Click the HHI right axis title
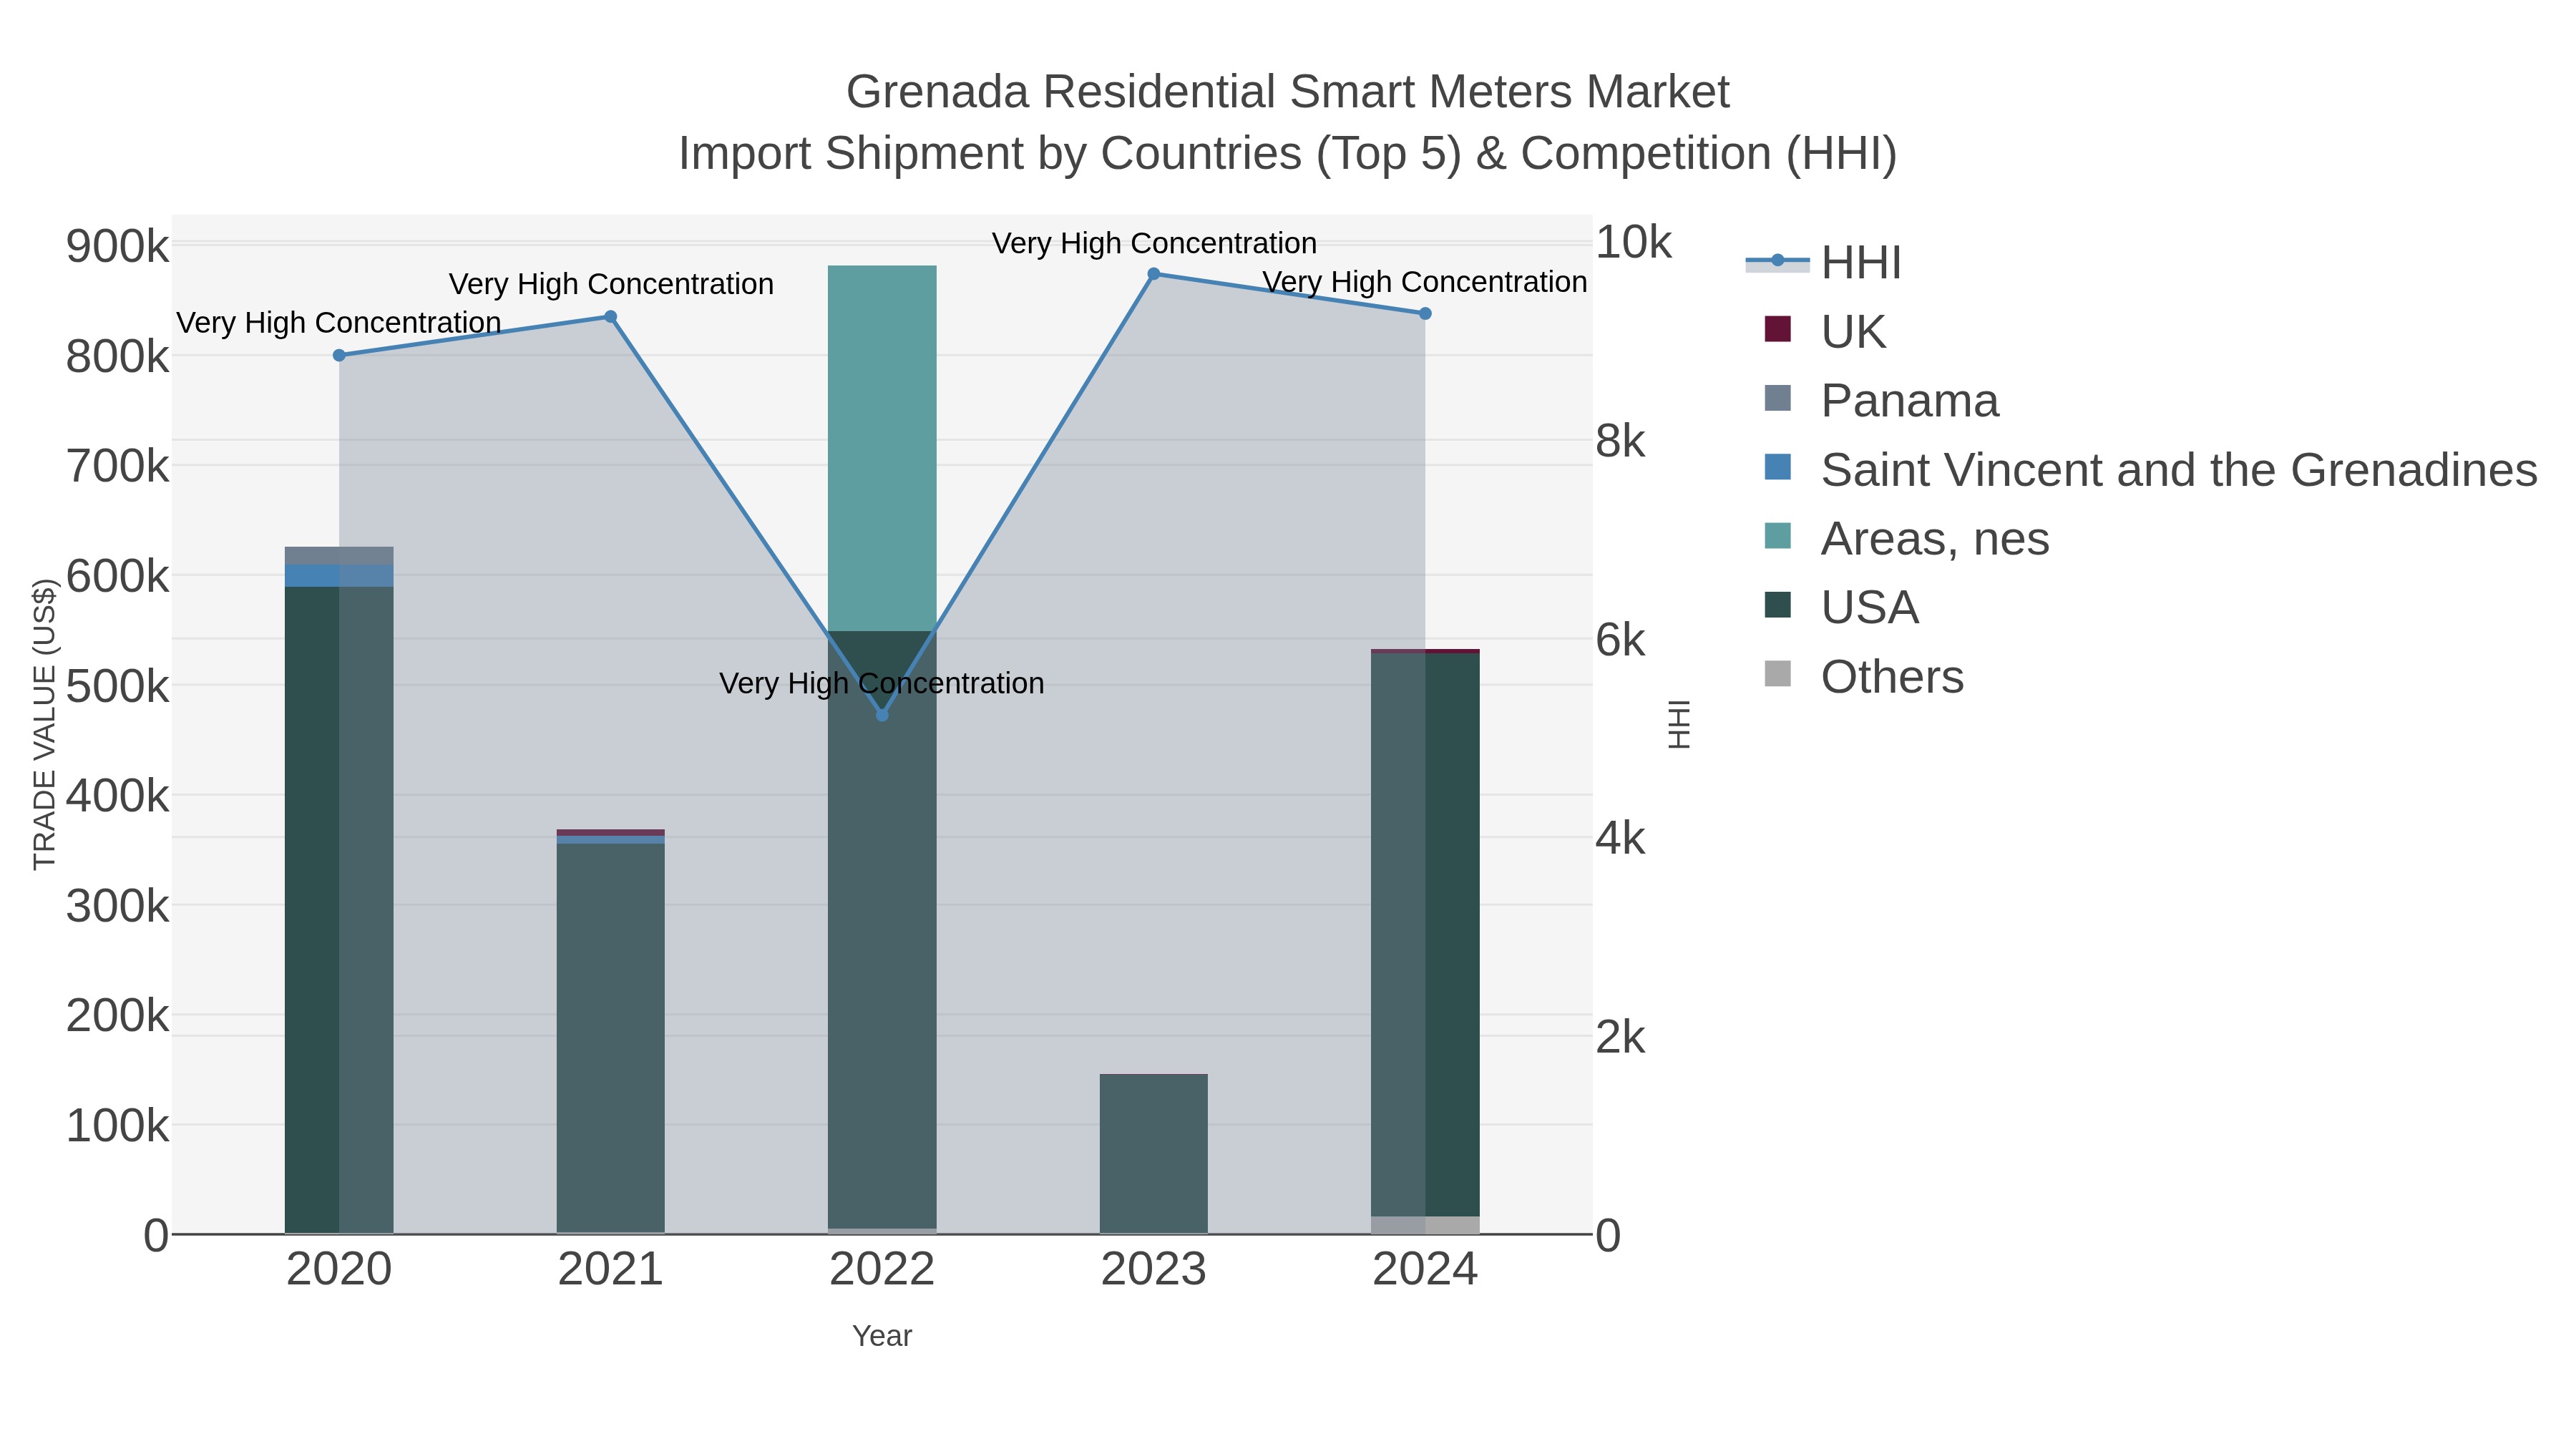This screenshot has width=2576, height=1449. [x=1680, y=724]
